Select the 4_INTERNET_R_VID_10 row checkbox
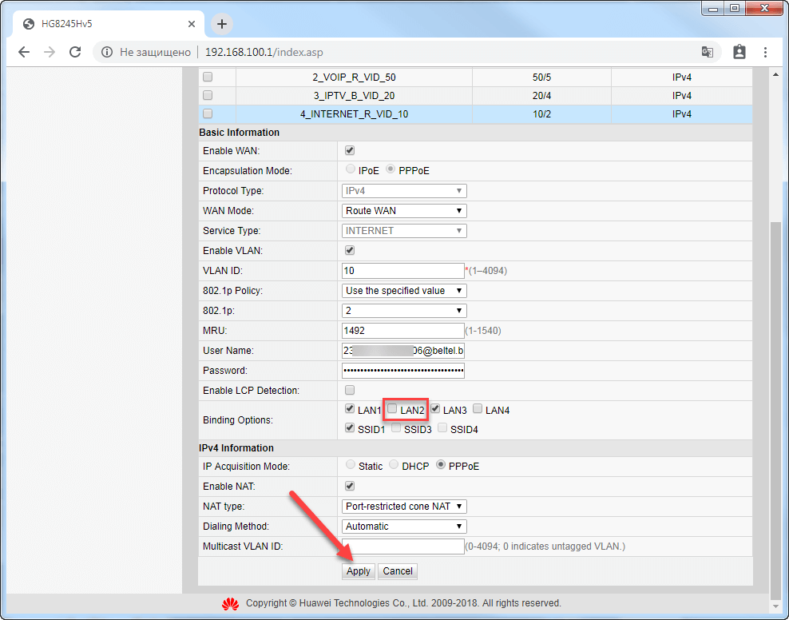This screenshot has width=789, height=620. click(208, 114)
